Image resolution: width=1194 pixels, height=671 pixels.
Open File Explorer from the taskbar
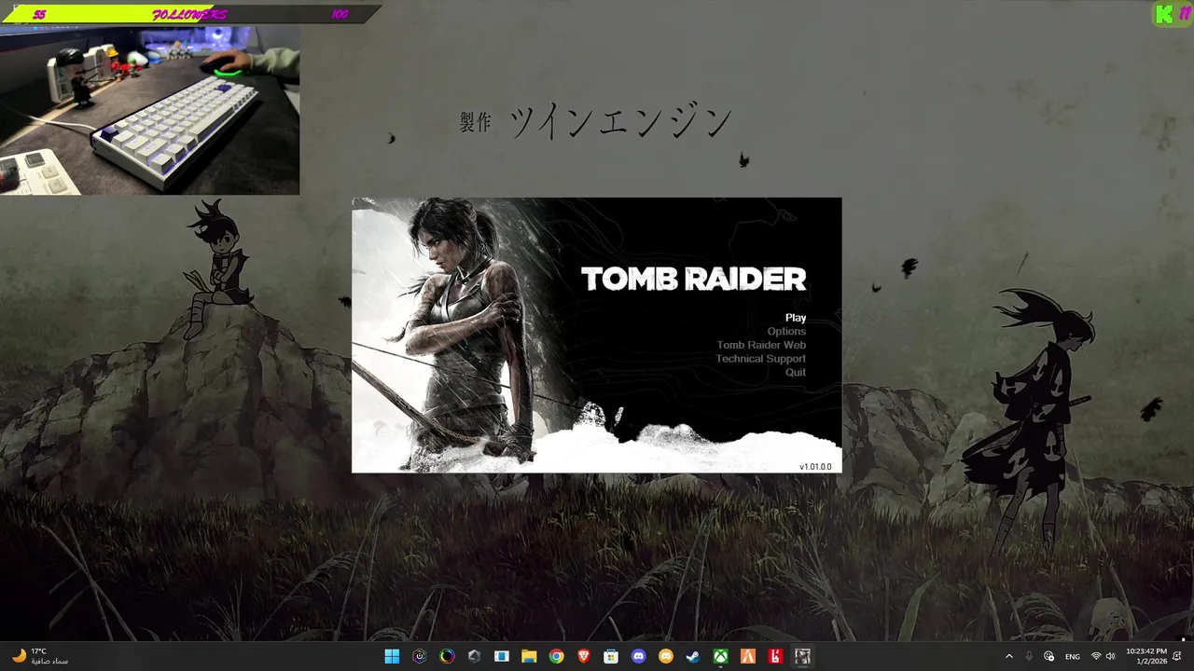529,656
